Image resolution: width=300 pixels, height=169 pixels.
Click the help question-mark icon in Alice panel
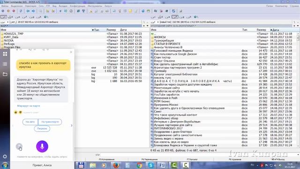point(19,146)
